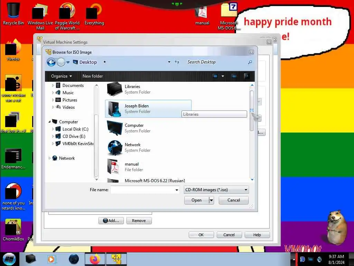Click the Back arrow in Browse dialog
The height and width of the screenshot is (266, 354).
pyautogui.click(x=51, y=62)
